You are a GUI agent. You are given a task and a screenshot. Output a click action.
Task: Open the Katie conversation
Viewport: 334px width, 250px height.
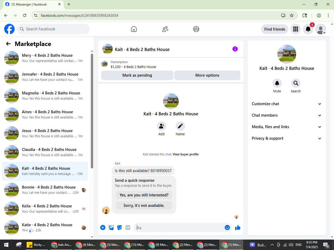45,228
